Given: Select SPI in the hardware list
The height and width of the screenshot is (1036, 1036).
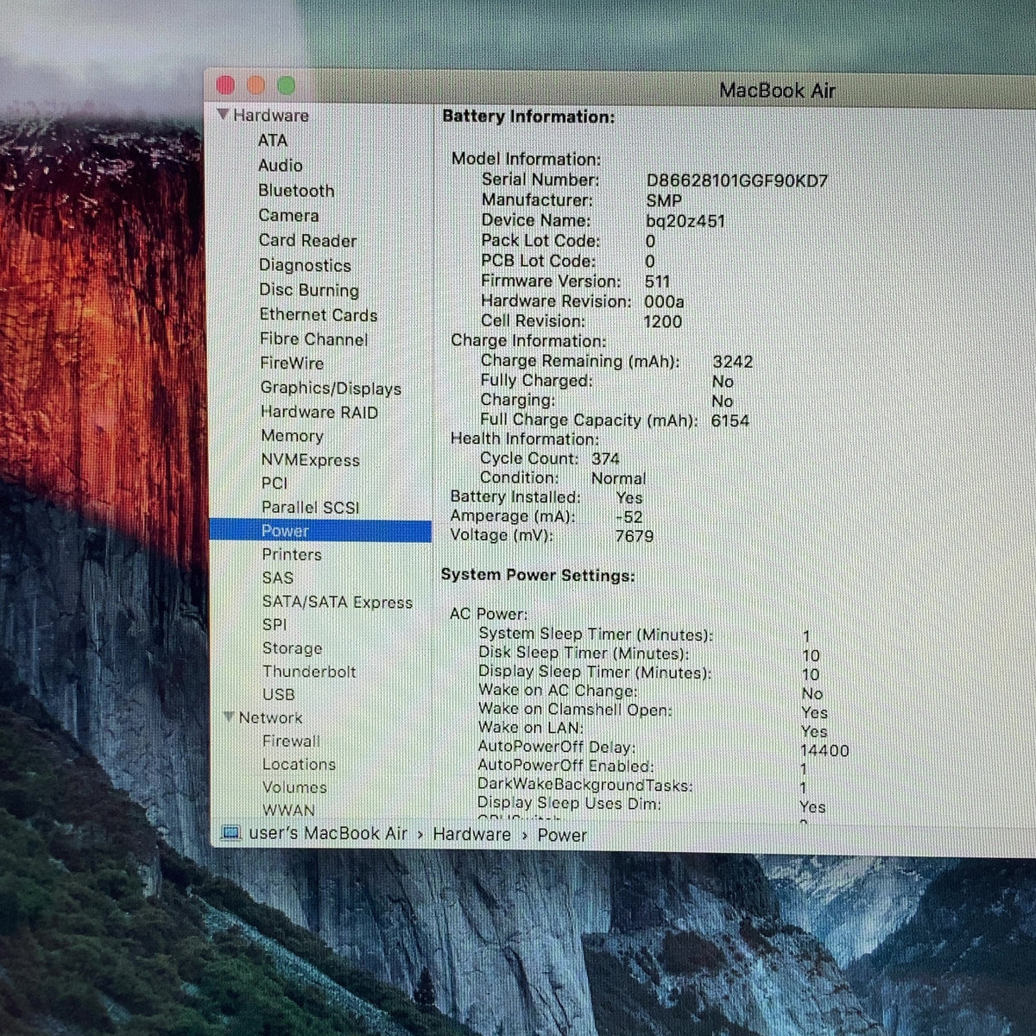Looking at the screenshot, I should 275,624.
